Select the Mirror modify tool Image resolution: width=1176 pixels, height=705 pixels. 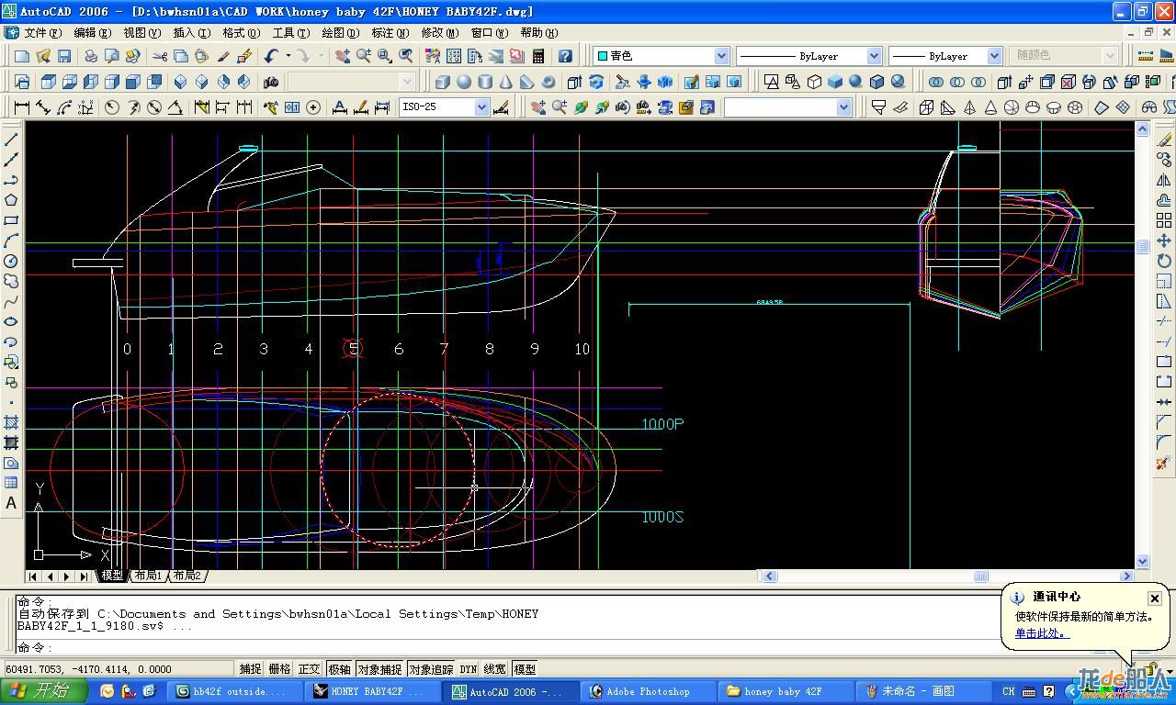click(x=1164, y=180)
